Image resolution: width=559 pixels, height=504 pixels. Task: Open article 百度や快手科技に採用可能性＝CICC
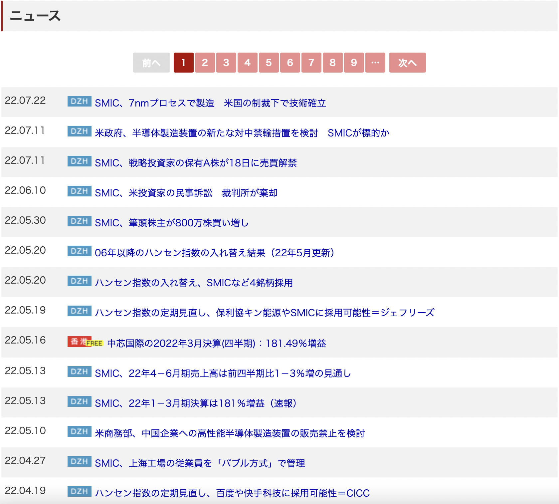coord(232,493)
